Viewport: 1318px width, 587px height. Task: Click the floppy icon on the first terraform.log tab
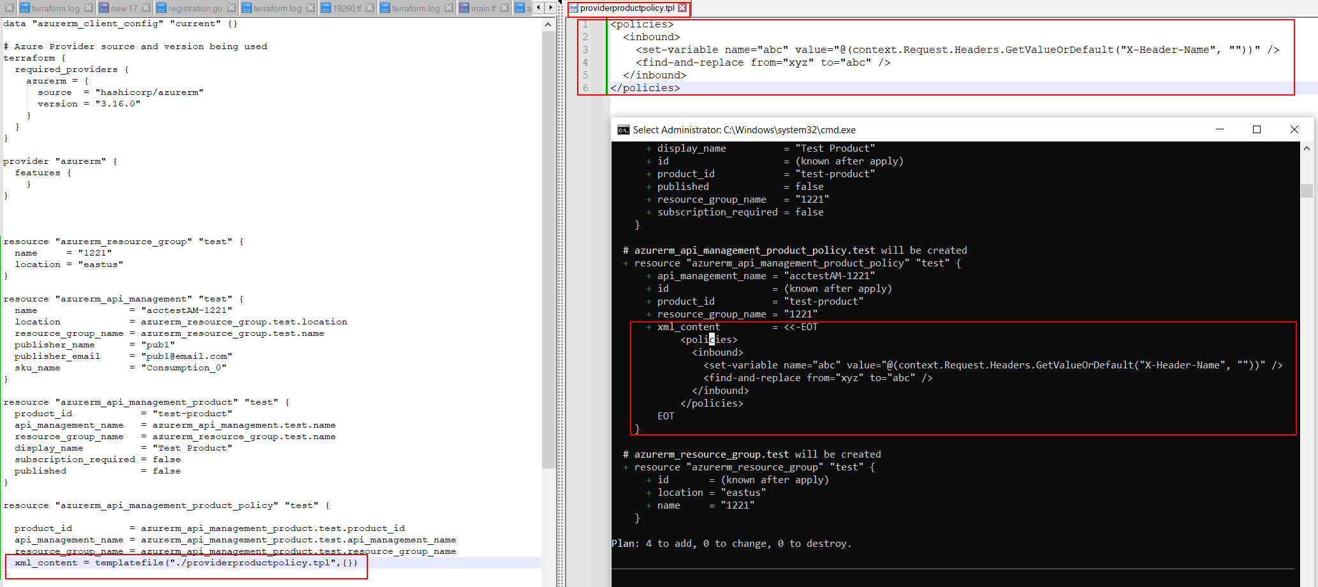[x=25, y=8]
